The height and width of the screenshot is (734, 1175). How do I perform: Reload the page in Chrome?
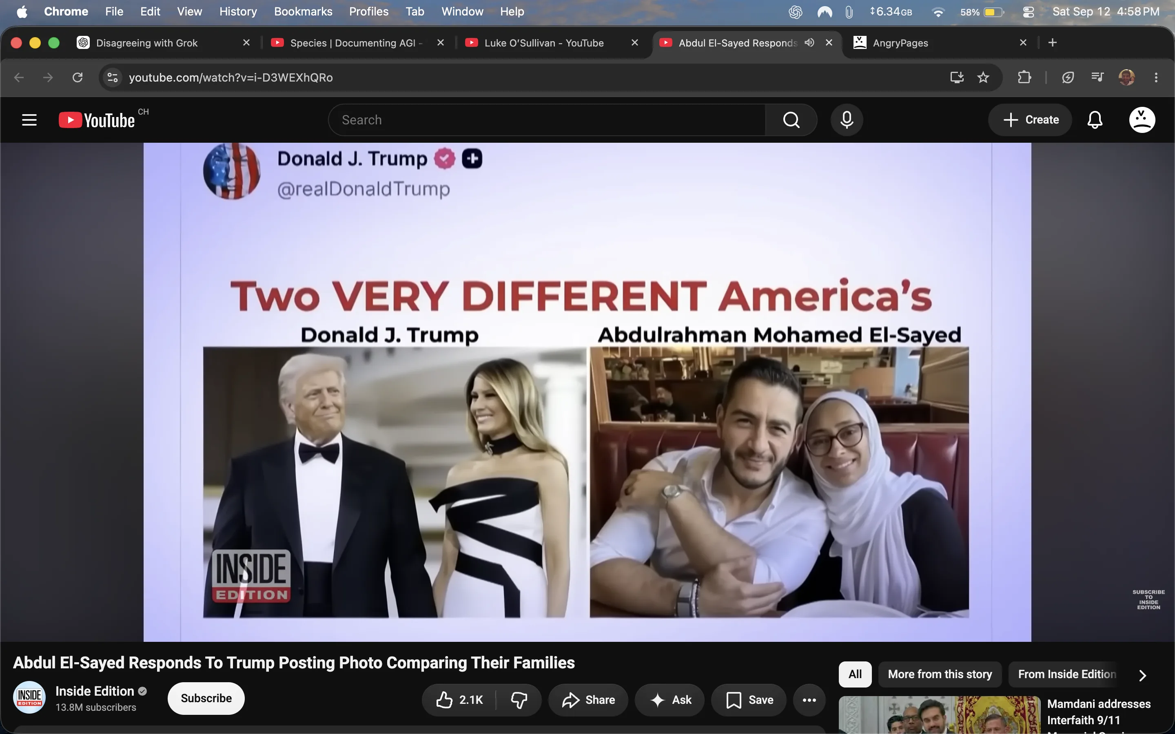[x=78, y=77]
